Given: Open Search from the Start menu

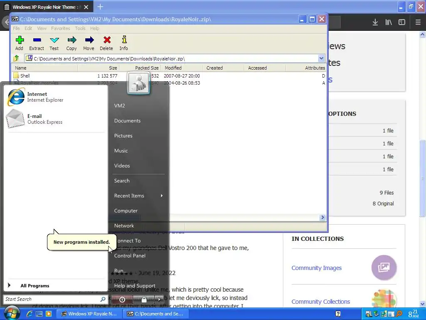Looking at the screenshot, I should pos(122,180).
